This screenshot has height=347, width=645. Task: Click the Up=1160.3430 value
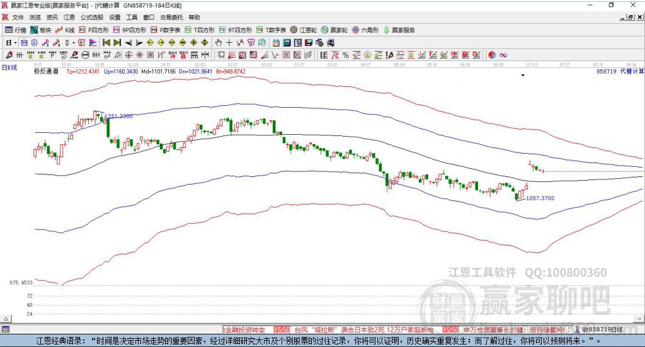[120, 72]
